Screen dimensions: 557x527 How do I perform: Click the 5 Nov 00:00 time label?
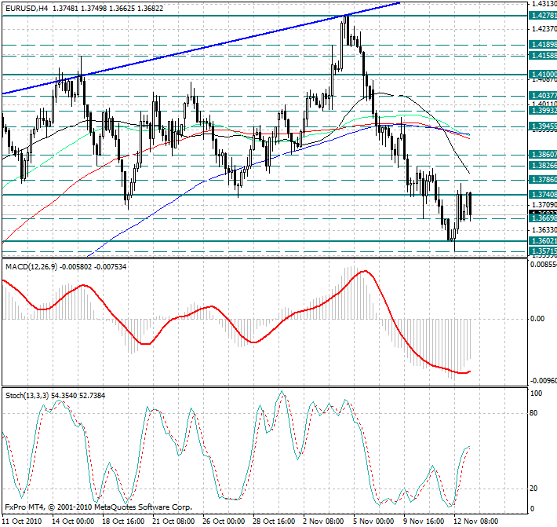point(374,522)
